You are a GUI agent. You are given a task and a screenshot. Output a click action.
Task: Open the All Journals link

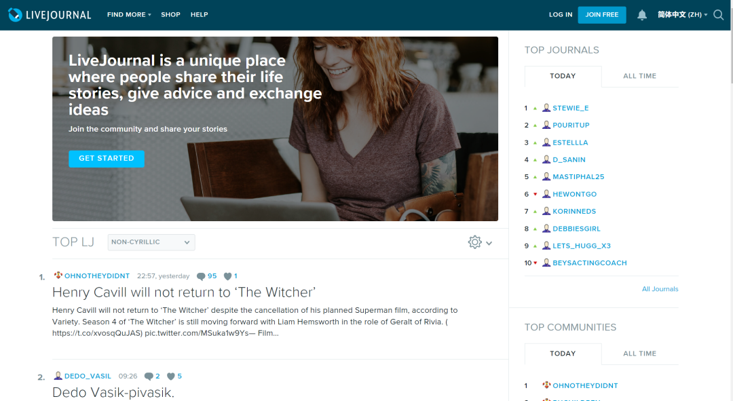[660, 289]
